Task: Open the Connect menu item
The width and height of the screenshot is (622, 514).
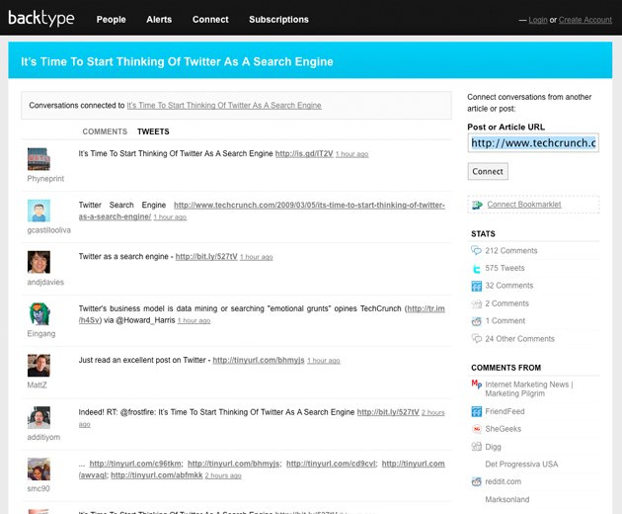Action: click(210, 20)
